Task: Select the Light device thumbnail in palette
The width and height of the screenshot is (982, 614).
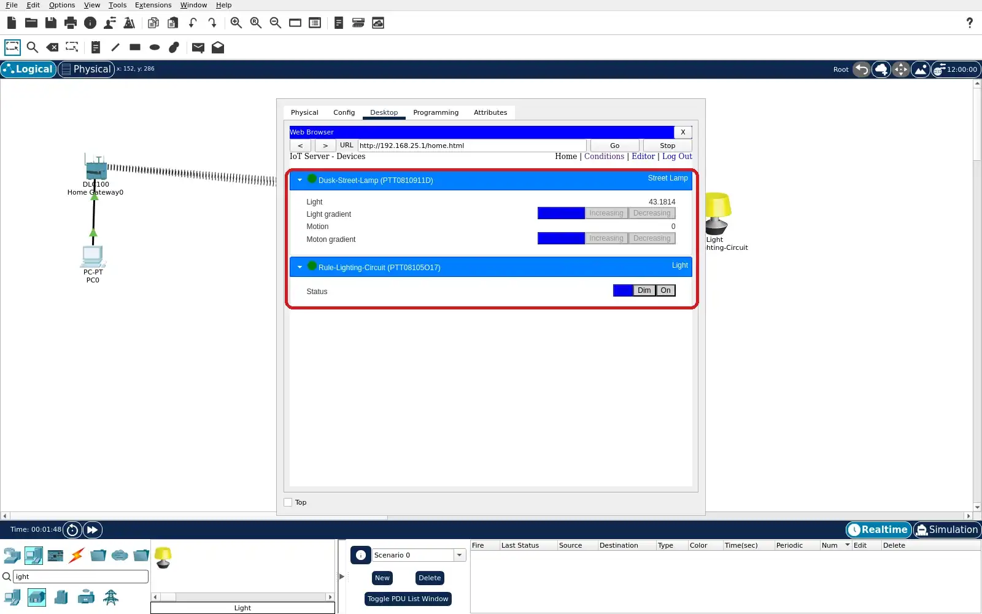Action: point(163,558)
